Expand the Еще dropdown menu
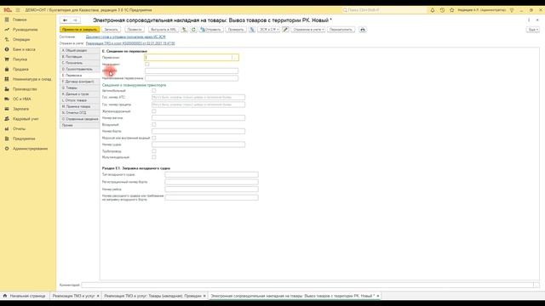This screenshot has width=545, height=306. tap(532, 30)
